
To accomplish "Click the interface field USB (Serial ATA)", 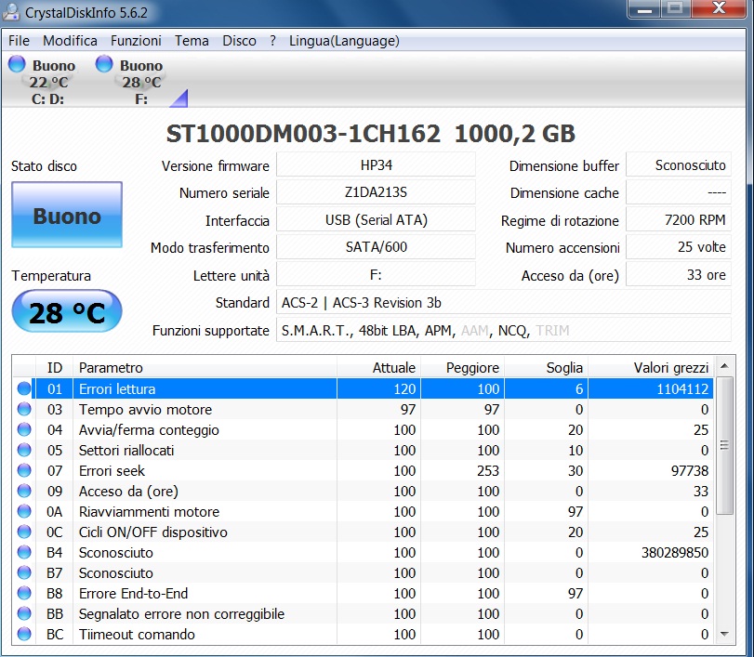I will coord(376,219).
